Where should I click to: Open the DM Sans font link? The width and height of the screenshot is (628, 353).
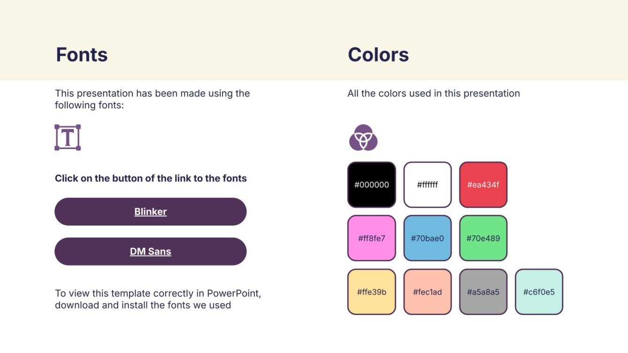151,251
